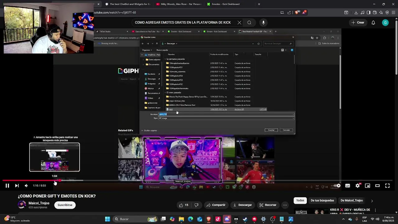Switch to The best ChatBot and Widgets tab
The height and width of the screenshot is (224, 398).
pos(127,4)
